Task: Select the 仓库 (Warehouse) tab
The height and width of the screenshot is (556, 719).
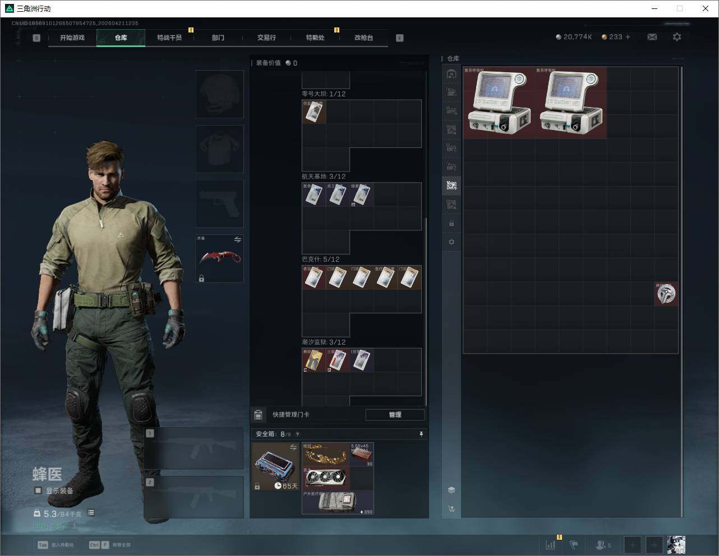Action: (x=121, y=38)
